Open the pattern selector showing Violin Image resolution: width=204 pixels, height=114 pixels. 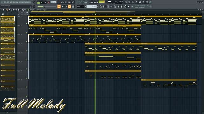tap(91, 6)
